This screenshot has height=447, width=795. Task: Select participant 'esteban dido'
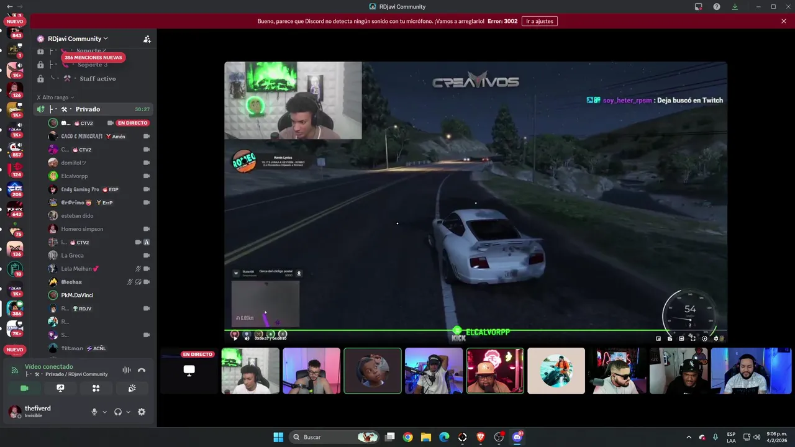point(99,215)
